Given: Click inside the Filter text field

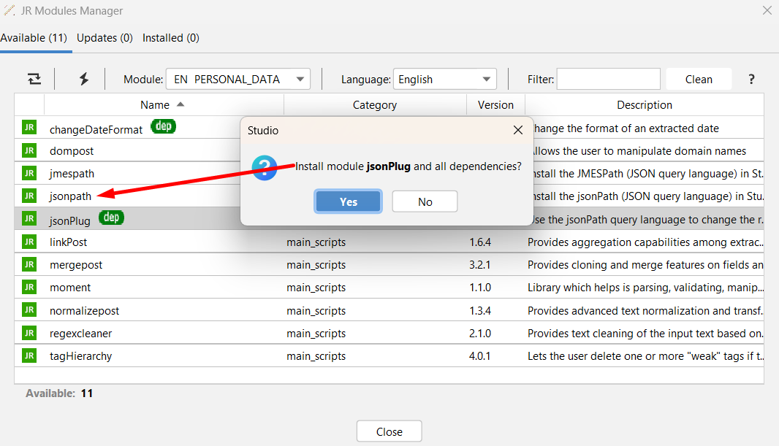Looking at the screenshot, I should tap(608, 80).
